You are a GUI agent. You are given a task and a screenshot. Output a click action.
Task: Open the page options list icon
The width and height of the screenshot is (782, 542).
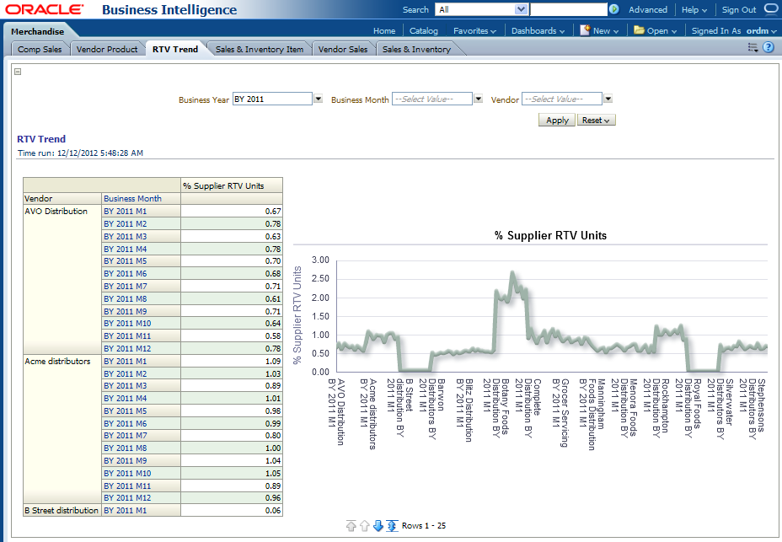click(x=753, y=48)
